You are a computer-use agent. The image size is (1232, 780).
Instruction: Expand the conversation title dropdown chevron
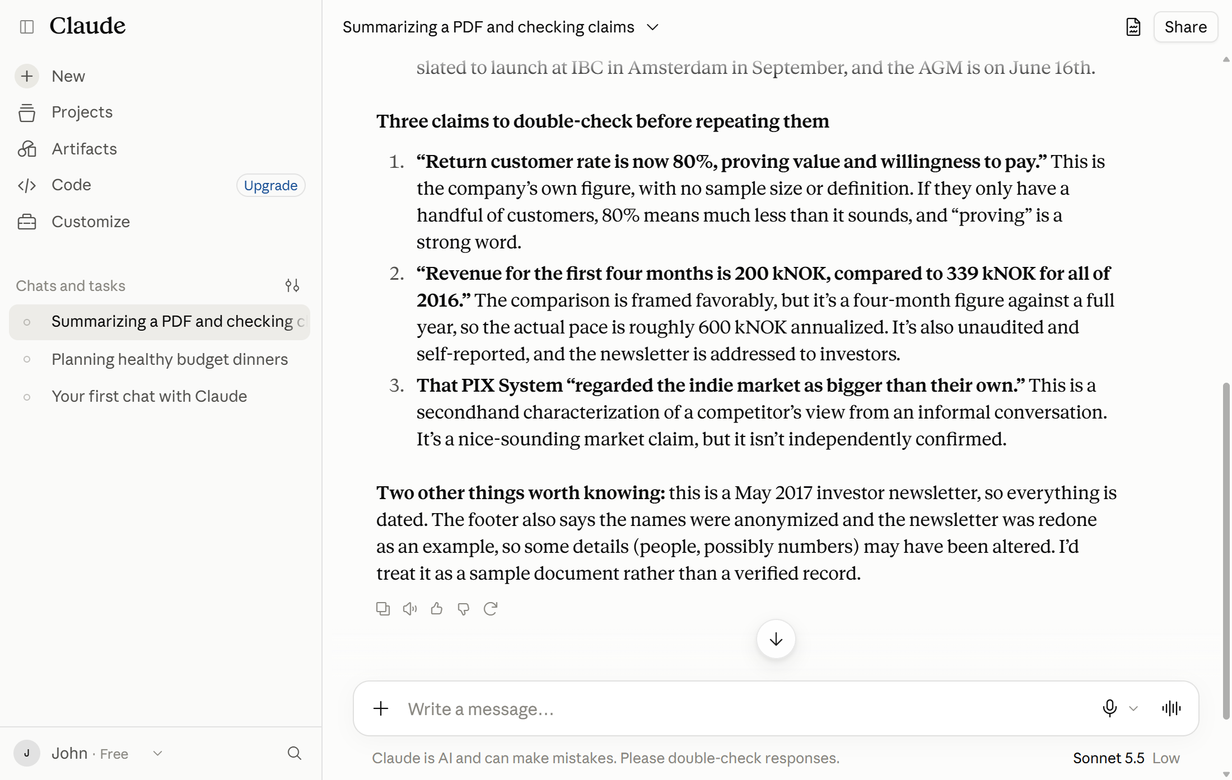(652, 27)
